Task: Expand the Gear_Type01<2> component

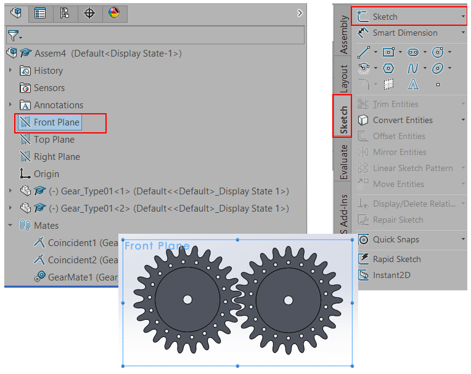Action: pos(10,208)
